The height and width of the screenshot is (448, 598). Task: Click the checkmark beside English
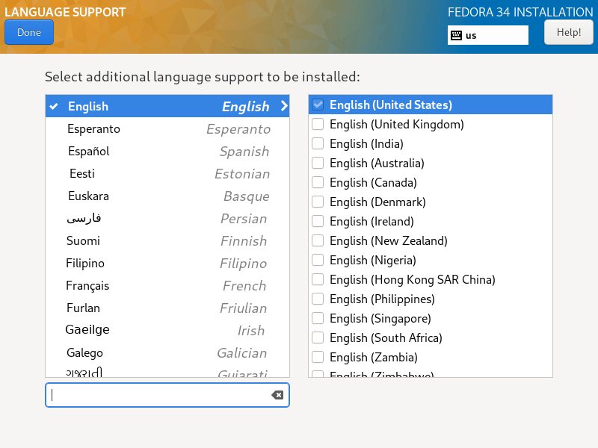(x=54, y=107)
